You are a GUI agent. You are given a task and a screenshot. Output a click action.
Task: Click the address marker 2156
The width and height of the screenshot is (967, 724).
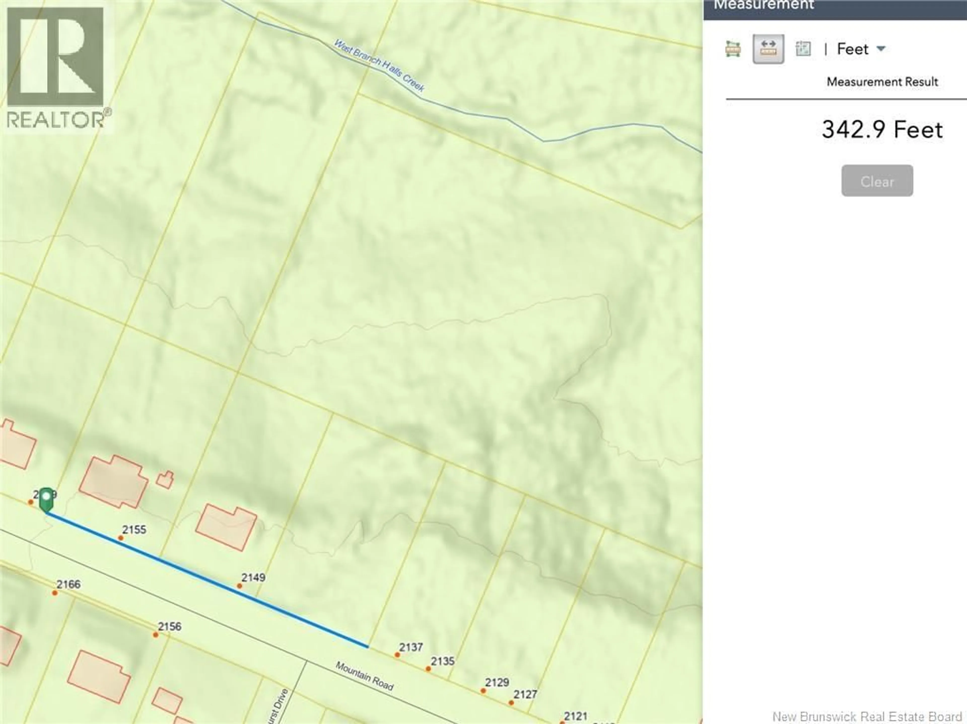(156, 635)
